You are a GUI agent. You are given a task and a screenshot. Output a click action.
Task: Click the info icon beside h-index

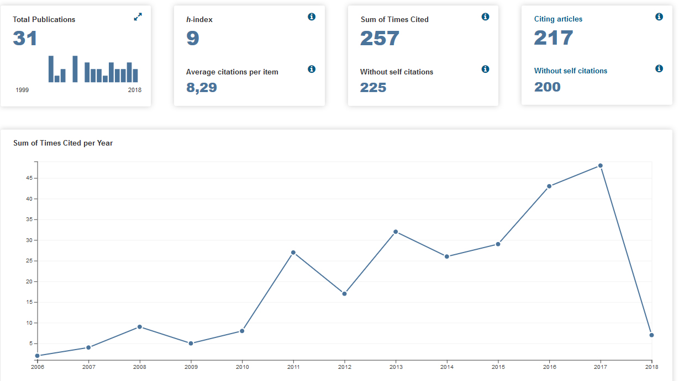pos(312,17)
